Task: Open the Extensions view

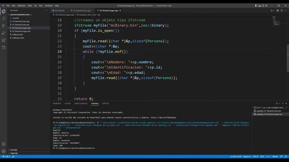Action: (x=4, y=40)
